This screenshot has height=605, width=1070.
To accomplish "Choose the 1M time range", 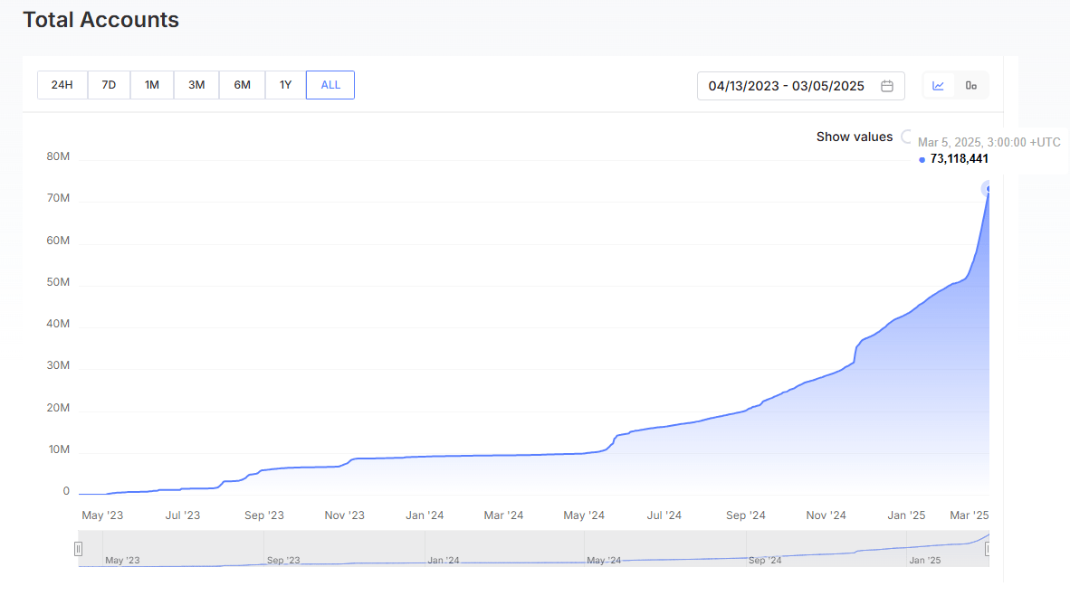I will [x=152, y=85].
